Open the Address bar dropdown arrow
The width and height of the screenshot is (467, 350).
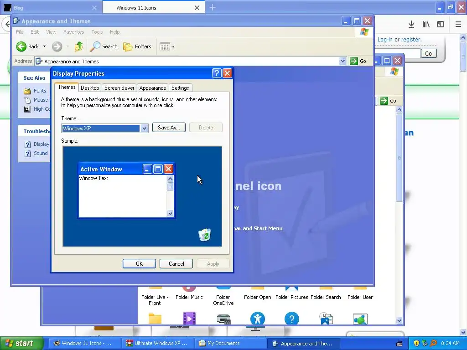(x=342, y=61)
